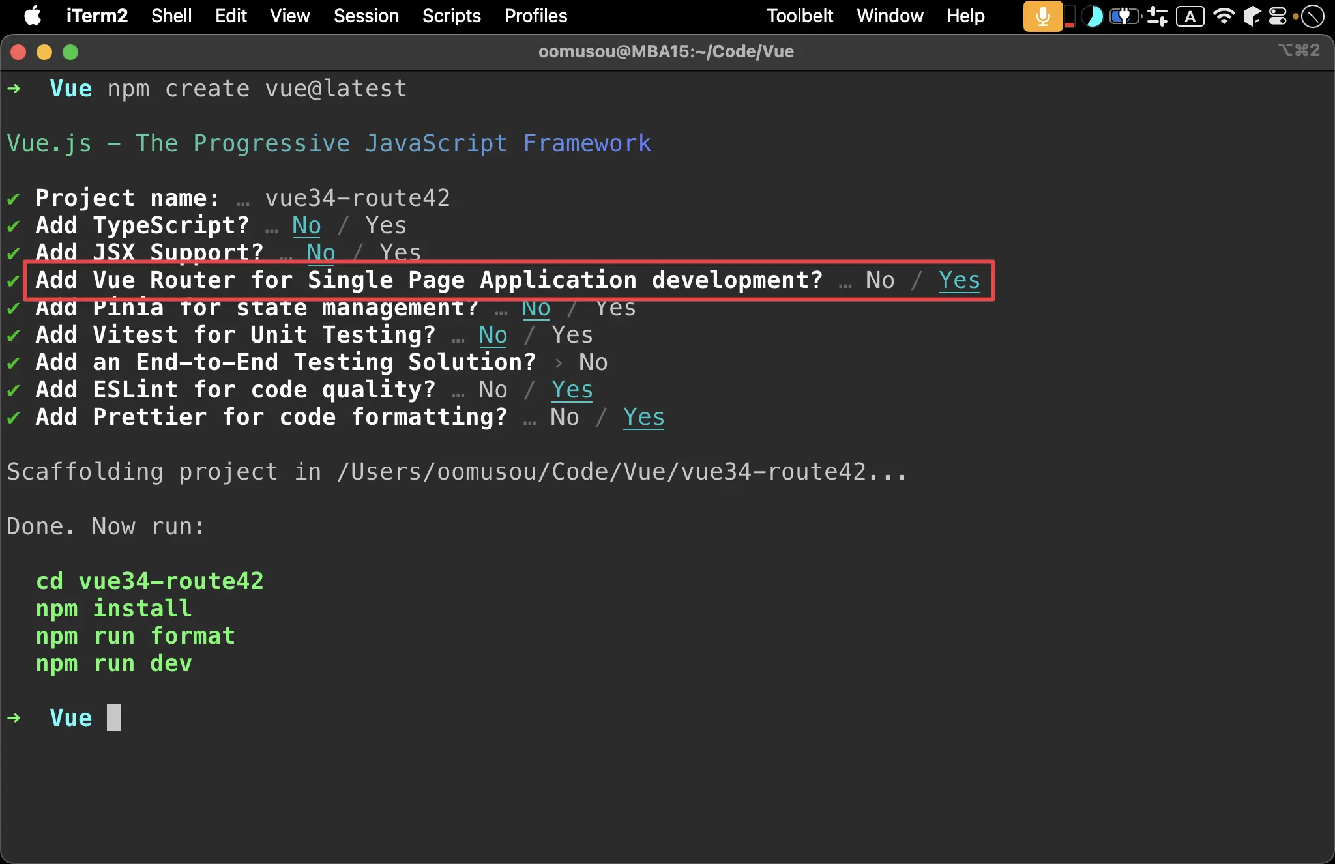Click "Vue.js – The Progressive JavaScript Framework" banner
The height and width of the screenshot is (864, 1335).
[x=329, y=143]
